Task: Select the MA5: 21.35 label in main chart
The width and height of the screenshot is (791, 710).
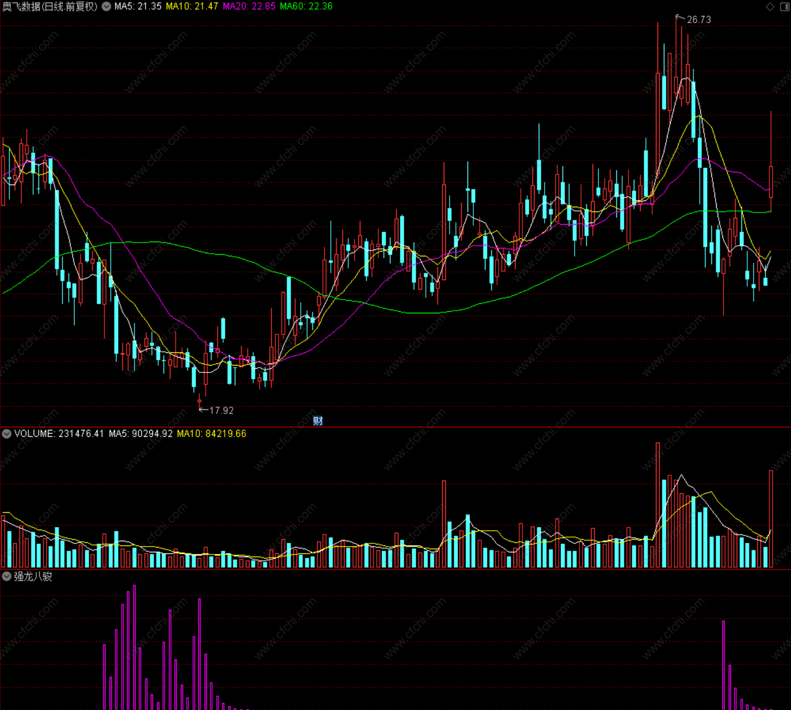Action: point(138,6)
